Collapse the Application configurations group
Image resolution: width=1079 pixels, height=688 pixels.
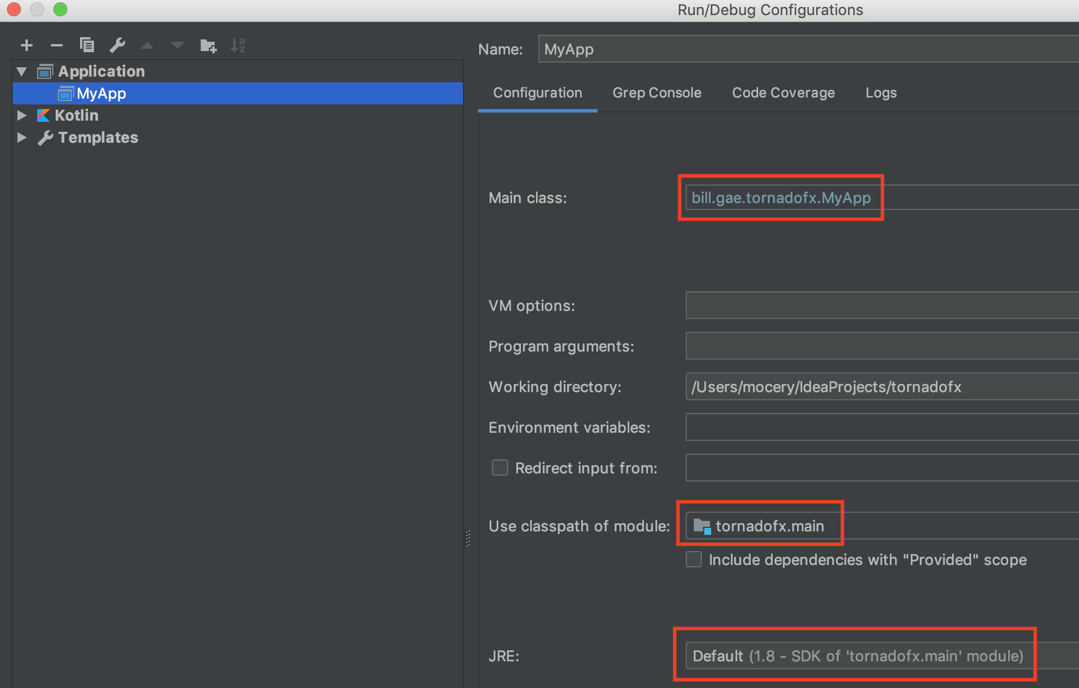21,71
